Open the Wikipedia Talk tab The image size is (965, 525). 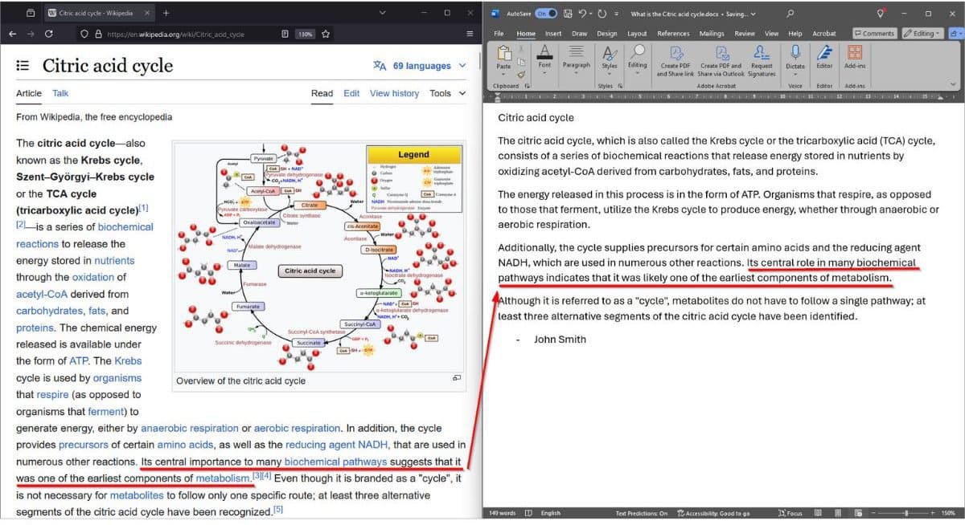[x=60, y=93]
